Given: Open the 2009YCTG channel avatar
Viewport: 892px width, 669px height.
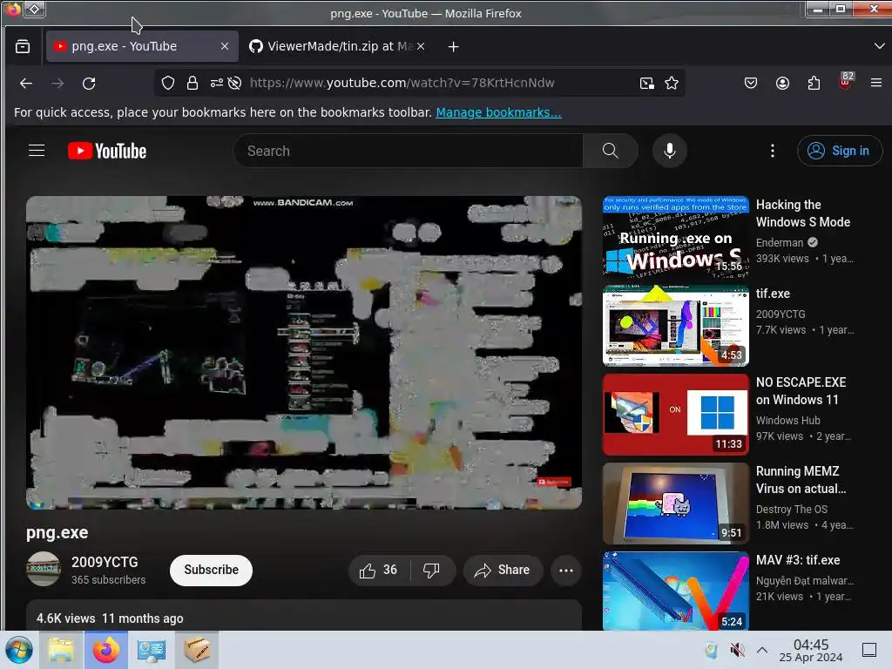Looking at the screenshot, I should [44, 569].
